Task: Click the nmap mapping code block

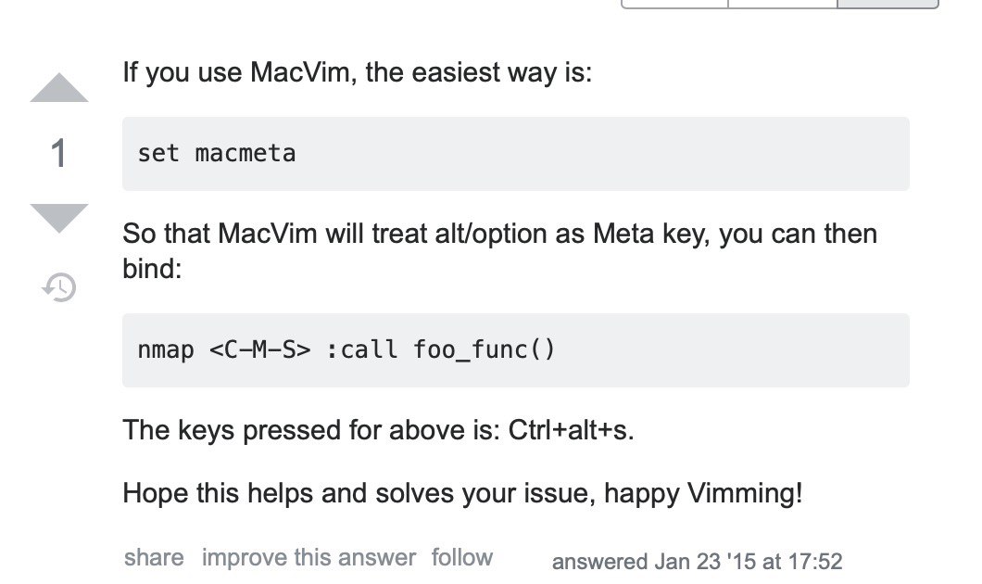Action: click(515, 350)
